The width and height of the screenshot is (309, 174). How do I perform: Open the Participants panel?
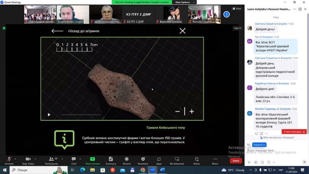[x=51, y=161]
